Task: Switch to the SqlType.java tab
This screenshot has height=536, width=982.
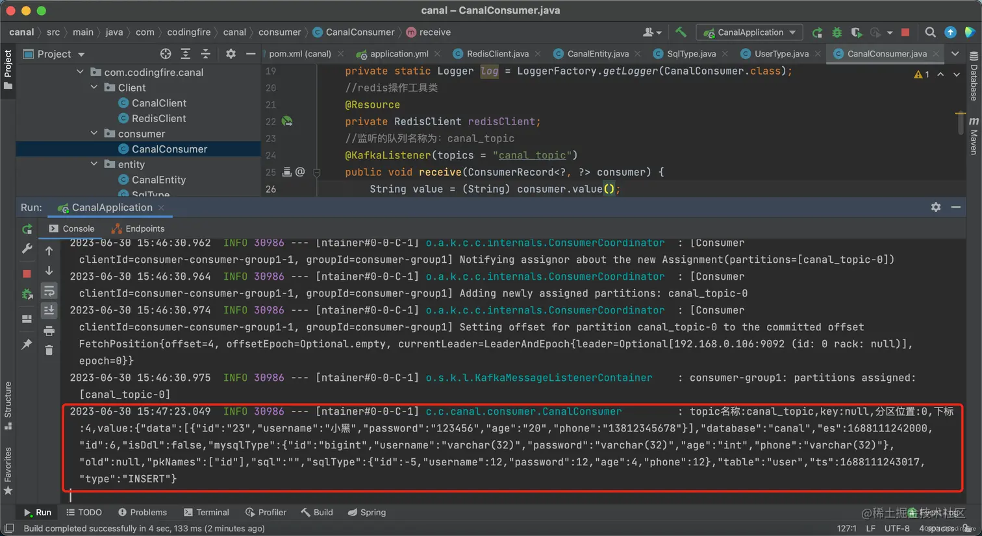Action: coord(691,54)
